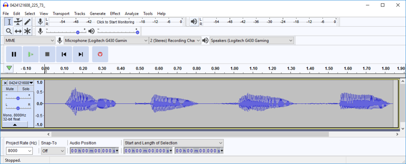Image resolution: width=406 pixels, height=164 pixels.
Task: Open the Start and Length of Selection dropdown
Action: tap(173, 143)
